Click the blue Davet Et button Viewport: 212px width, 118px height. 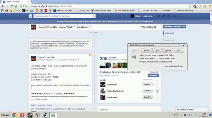pyautogui.click(x=153, y=75)
